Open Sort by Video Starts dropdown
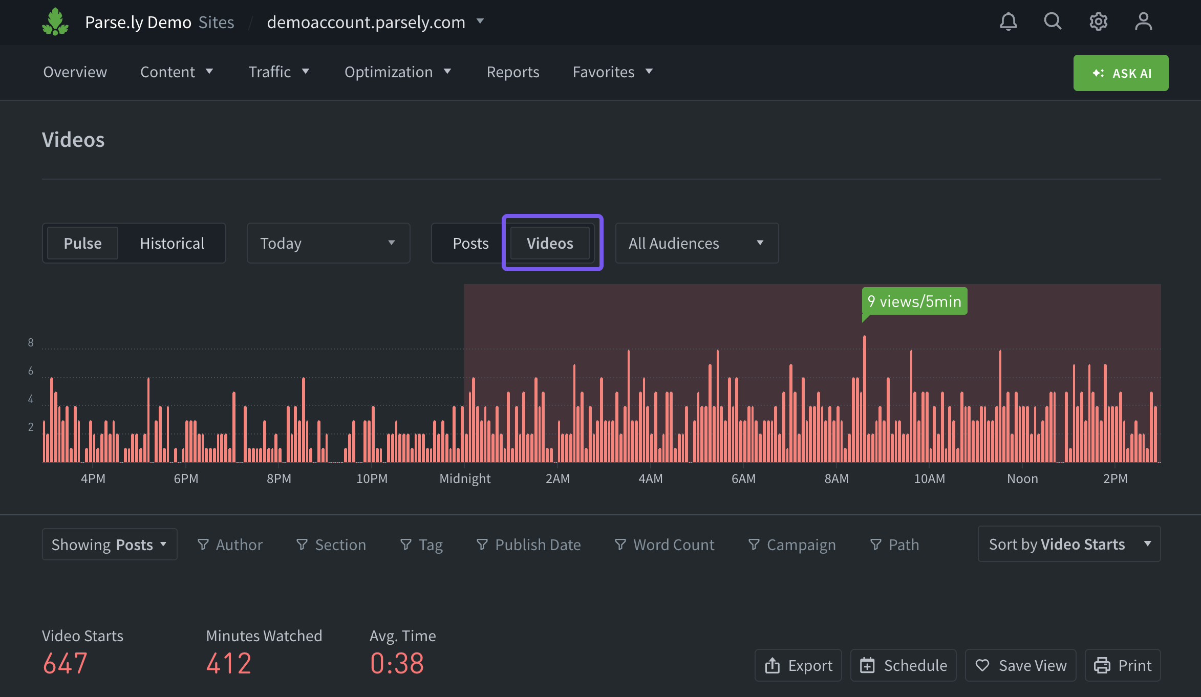Viewport: 1201px width, 697px height. click(1069, 544)
